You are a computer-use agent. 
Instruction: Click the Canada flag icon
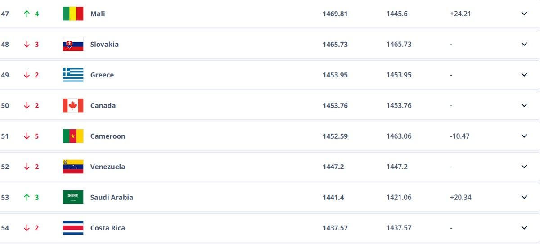(x=73, y=105)
